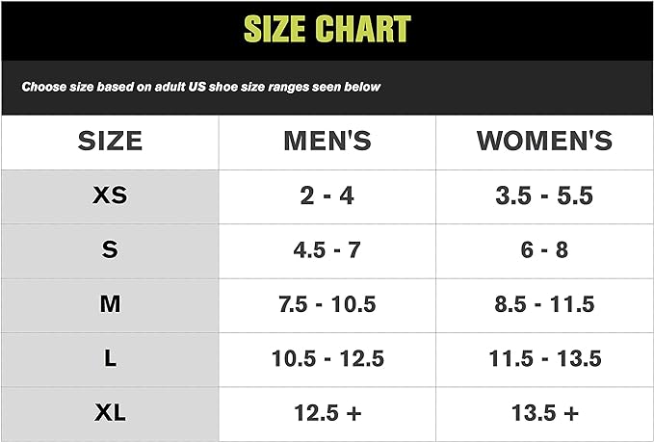Click the yellow SIZE CHART title

(327, 30)
